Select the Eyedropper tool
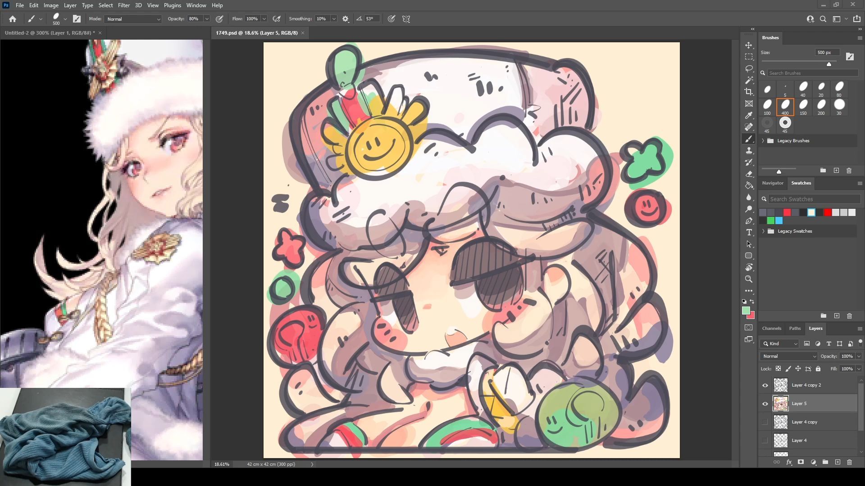 pos(749,116)
